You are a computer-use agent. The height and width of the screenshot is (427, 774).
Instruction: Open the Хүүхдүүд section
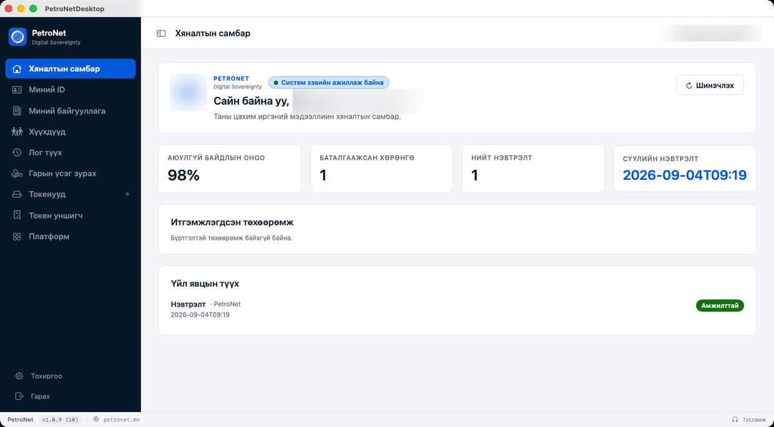71,132
